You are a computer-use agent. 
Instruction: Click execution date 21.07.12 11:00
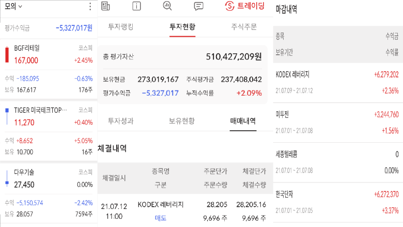tap(114, 211)
